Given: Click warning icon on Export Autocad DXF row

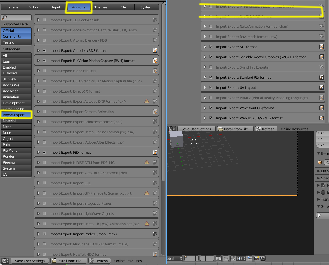Looking at the screenshot, I should pos(147,101).
